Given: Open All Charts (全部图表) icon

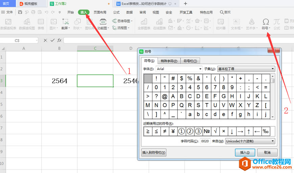Looking at the screenshot, I should (x=144, y=22).
